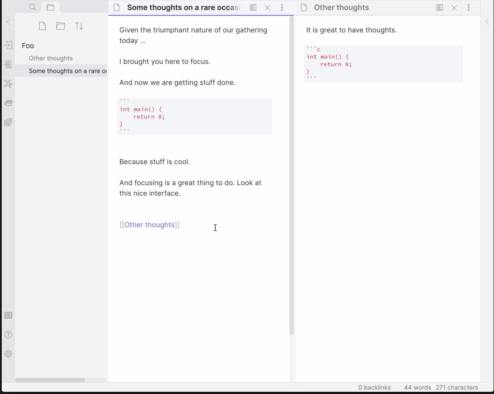Click the Foo vault title

pos(28,46)
